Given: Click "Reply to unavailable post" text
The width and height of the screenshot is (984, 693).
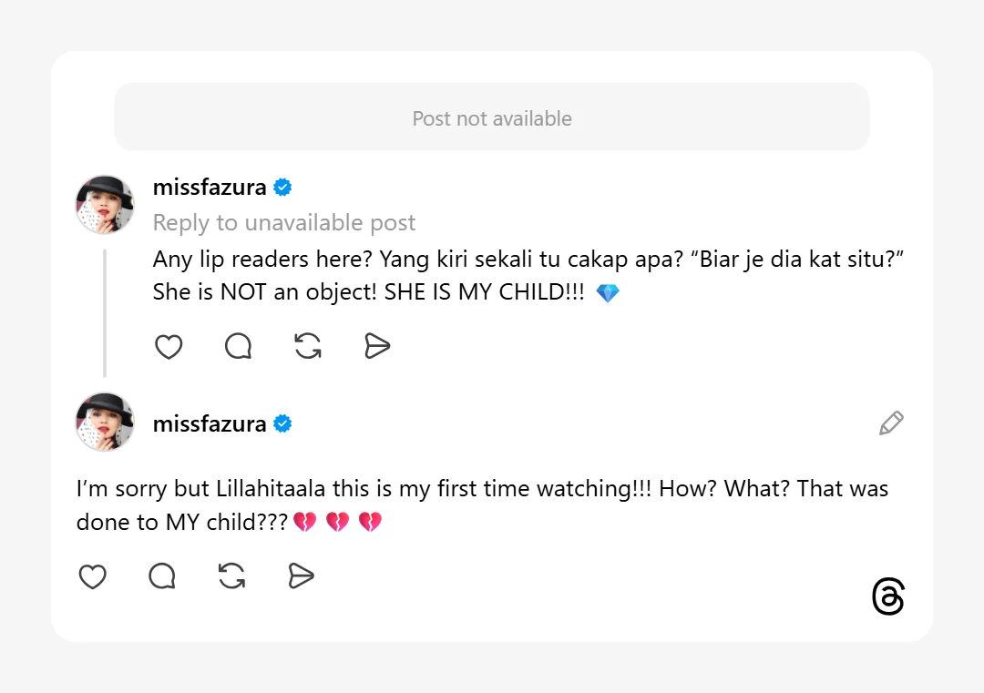Looking at the screenshot, I should [284, 223].
